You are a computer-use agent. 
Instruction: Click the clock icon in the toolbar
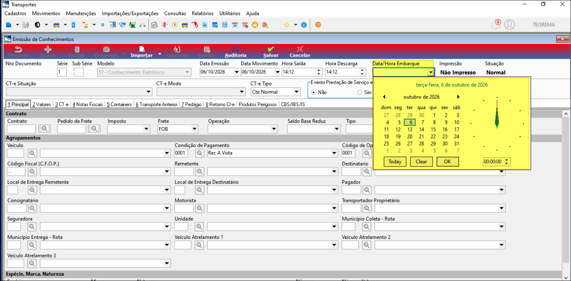point(174,25)
